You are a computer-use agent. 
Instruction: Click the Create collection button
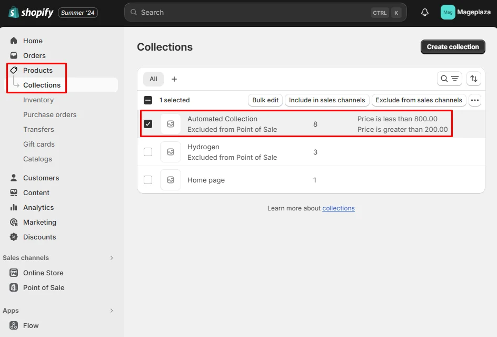coord(452,46)
